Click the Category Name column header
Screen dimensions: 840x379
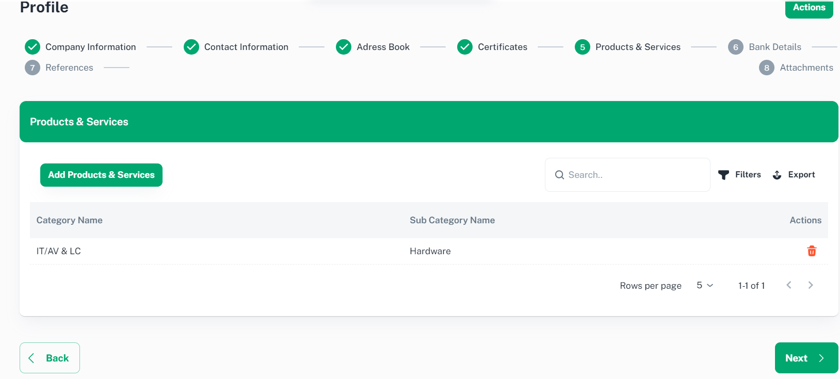(70, 220)
